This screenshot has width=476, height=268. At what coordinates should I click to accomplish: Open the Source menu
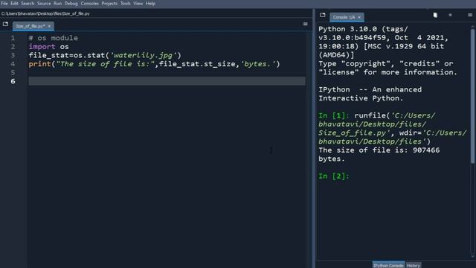44,4
